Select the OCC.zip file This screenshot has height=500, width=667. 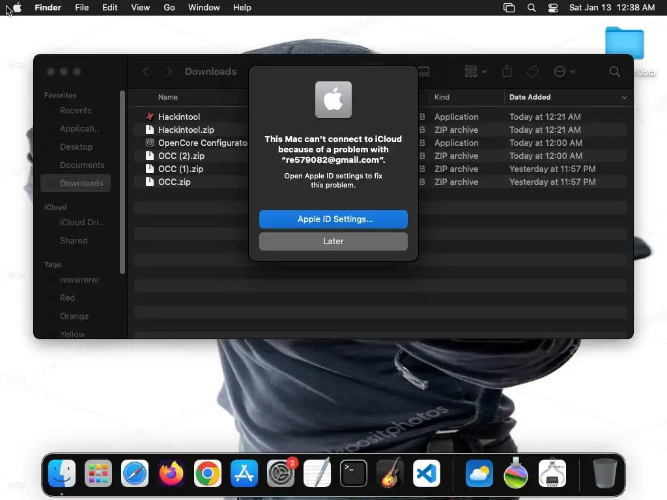380,182
